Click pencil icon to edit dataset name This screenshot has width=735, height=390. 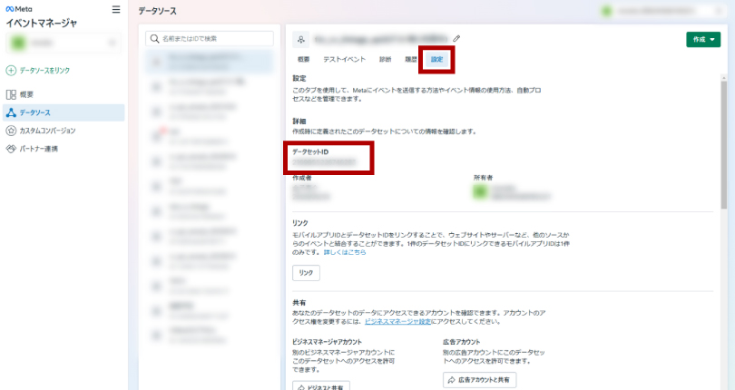456,38
